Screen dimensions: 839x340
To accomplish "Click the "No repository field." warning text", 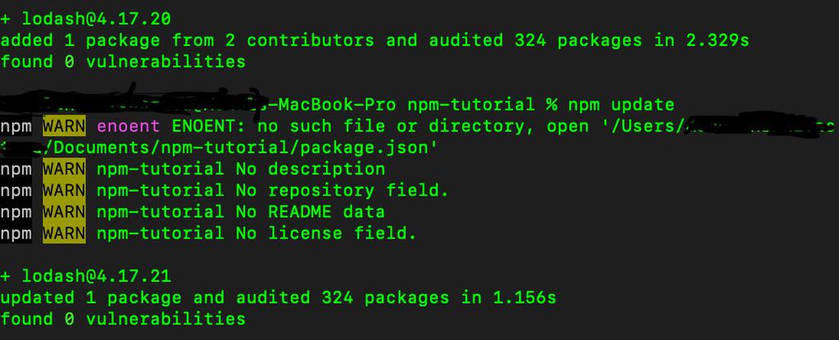I will click(342, 190).
